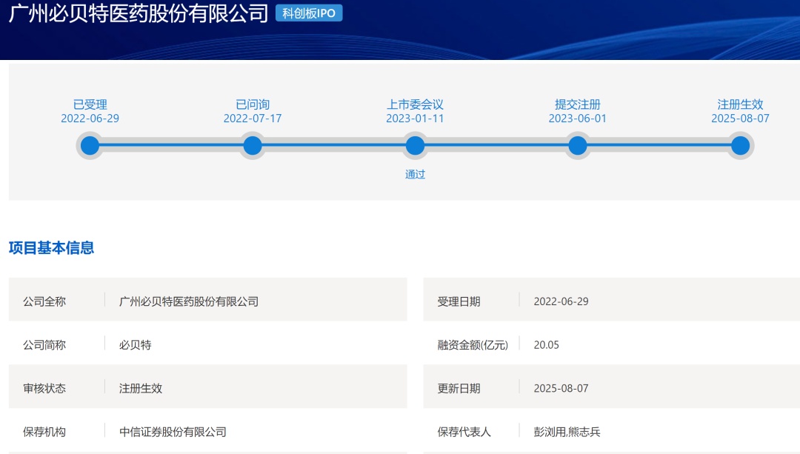Click the 审核状态 value 注册生效

click(x=141, y=388)
